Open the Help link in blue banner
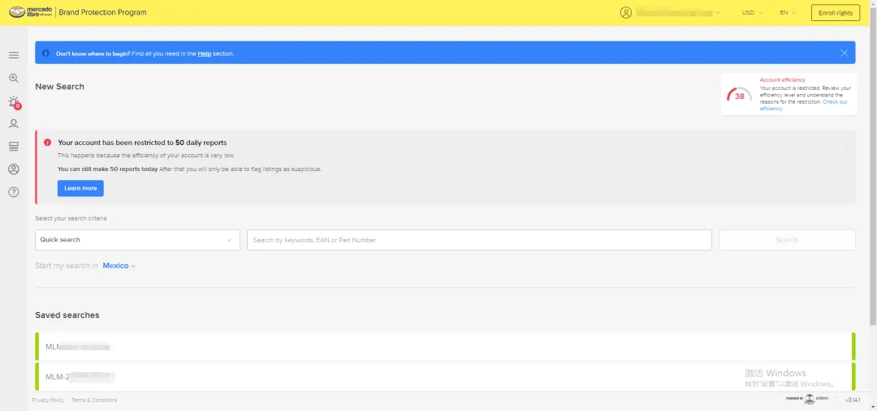The image size is (877, 411). click(x=204, y=54)
